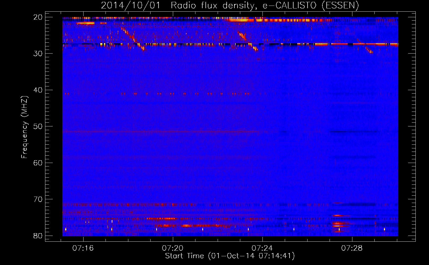This screenshot has height=265, width=429.
Task: Click the 80 MHz frequency tick label
Action: pos(38,236)
